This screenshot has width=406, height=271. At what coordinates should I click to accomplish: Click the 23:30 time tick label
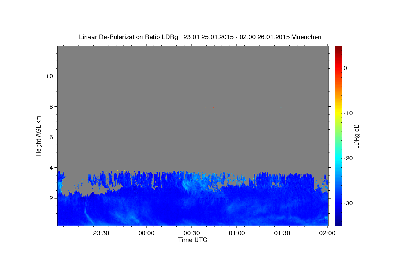pos(101,233)
